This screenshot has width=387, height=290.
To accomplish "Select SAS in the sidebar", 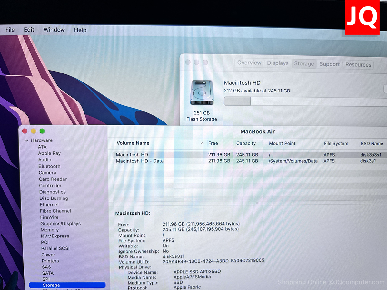I will click(46, 267).
